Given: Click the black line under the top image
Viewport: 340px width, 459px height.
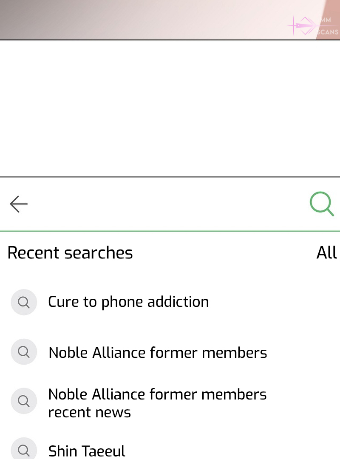Looking at the screenshot, I should [x=170, y=40].
